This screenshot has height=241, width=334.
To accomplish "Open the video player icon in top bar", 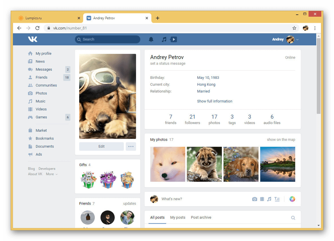I will (x=173, y=39).
